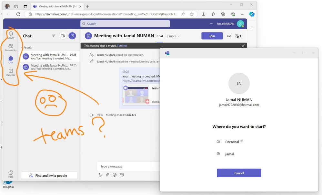The image size is (322, 195).
Task: Open Edge profile picture
Action: 7,6
